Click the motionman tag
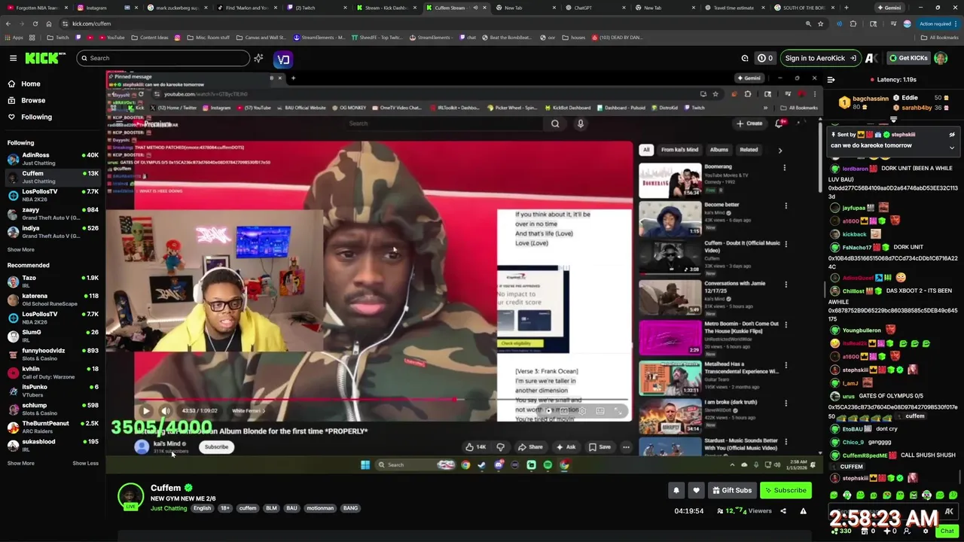Viewport: 964px width, 542px height. coord(320,508)
